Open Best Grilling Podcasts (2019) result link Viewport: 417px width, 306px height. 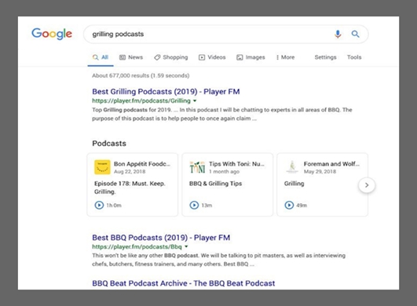[166, 92]
